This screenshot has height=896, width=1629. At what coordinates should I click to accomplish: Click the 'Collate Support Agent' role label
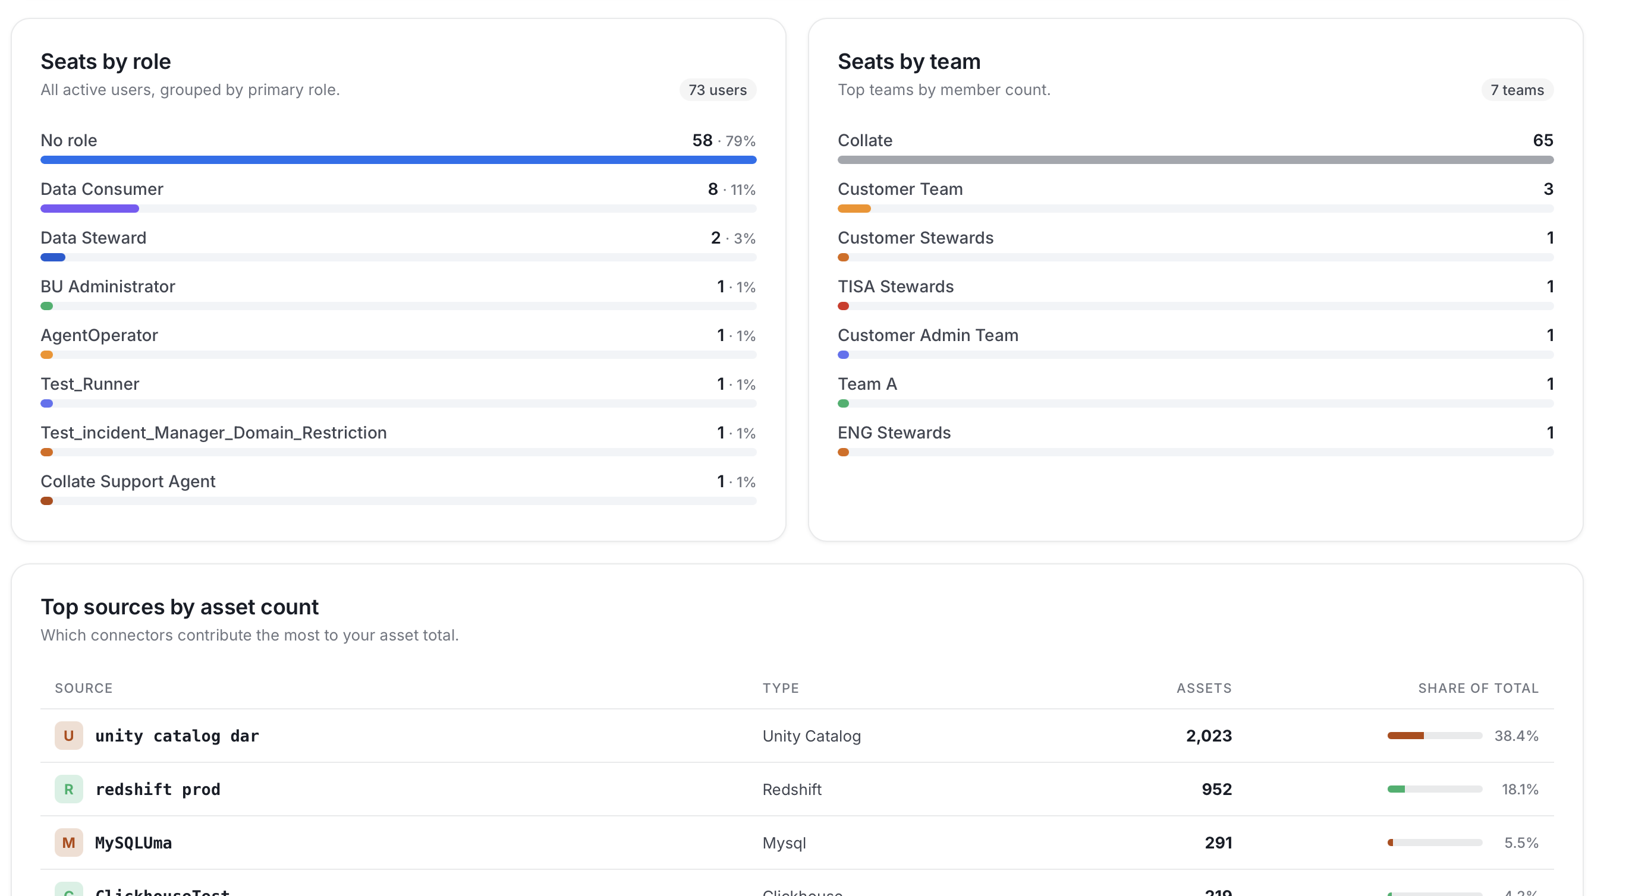point(128,481)
